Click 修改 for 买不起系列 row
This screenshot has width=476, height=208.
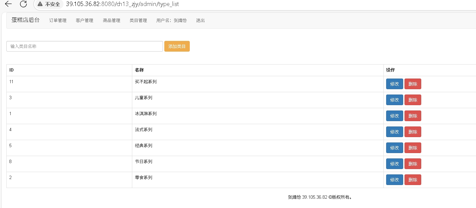coord(394,84)
